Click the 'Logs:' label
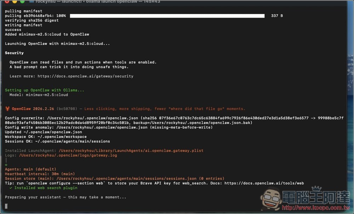354x214 pixels. (x=11, y=155)
